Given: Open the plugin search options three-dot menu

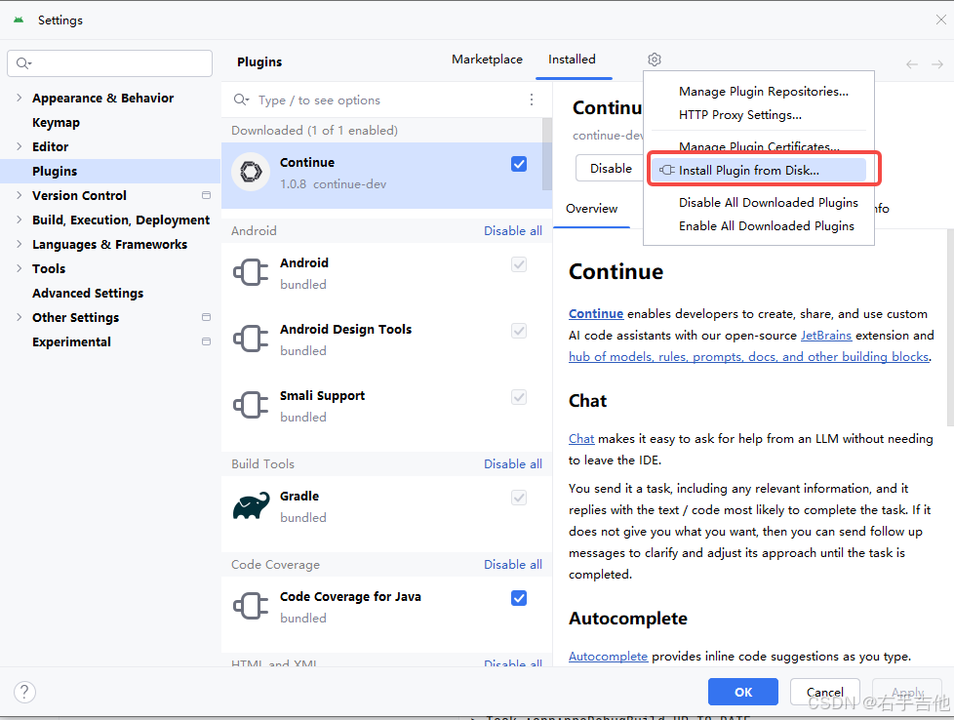Looking at the screenshot, I should [532, 100].
